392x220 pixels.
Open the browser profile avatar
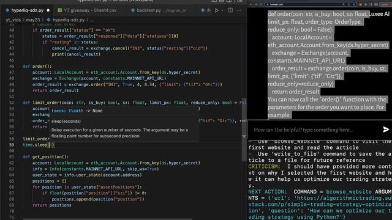pos(376,4)
